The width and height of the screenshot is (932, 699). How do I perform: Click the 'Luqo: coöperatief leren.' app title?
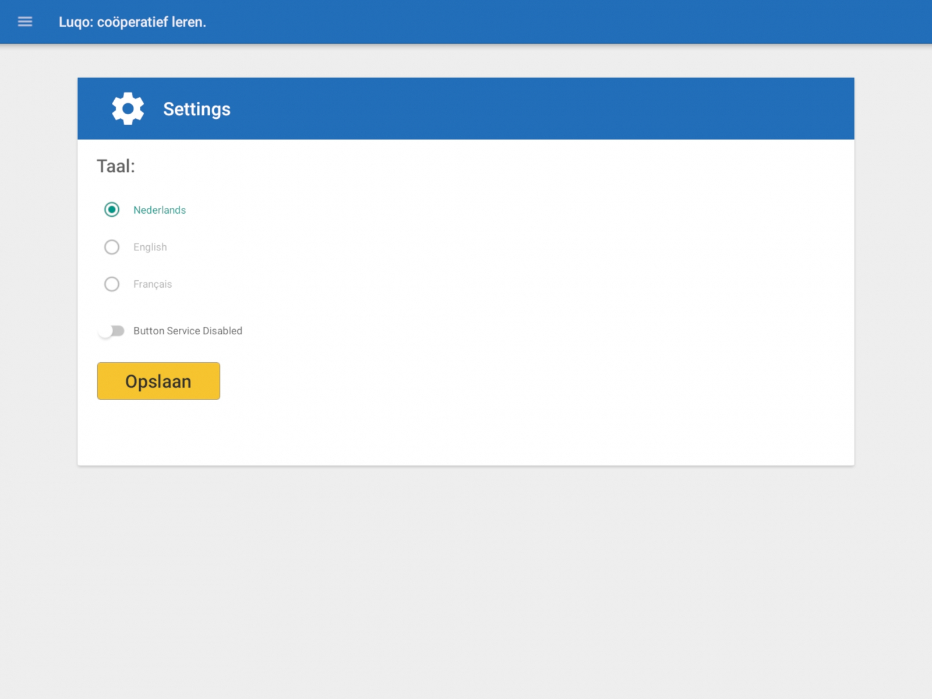coord(132,22)
